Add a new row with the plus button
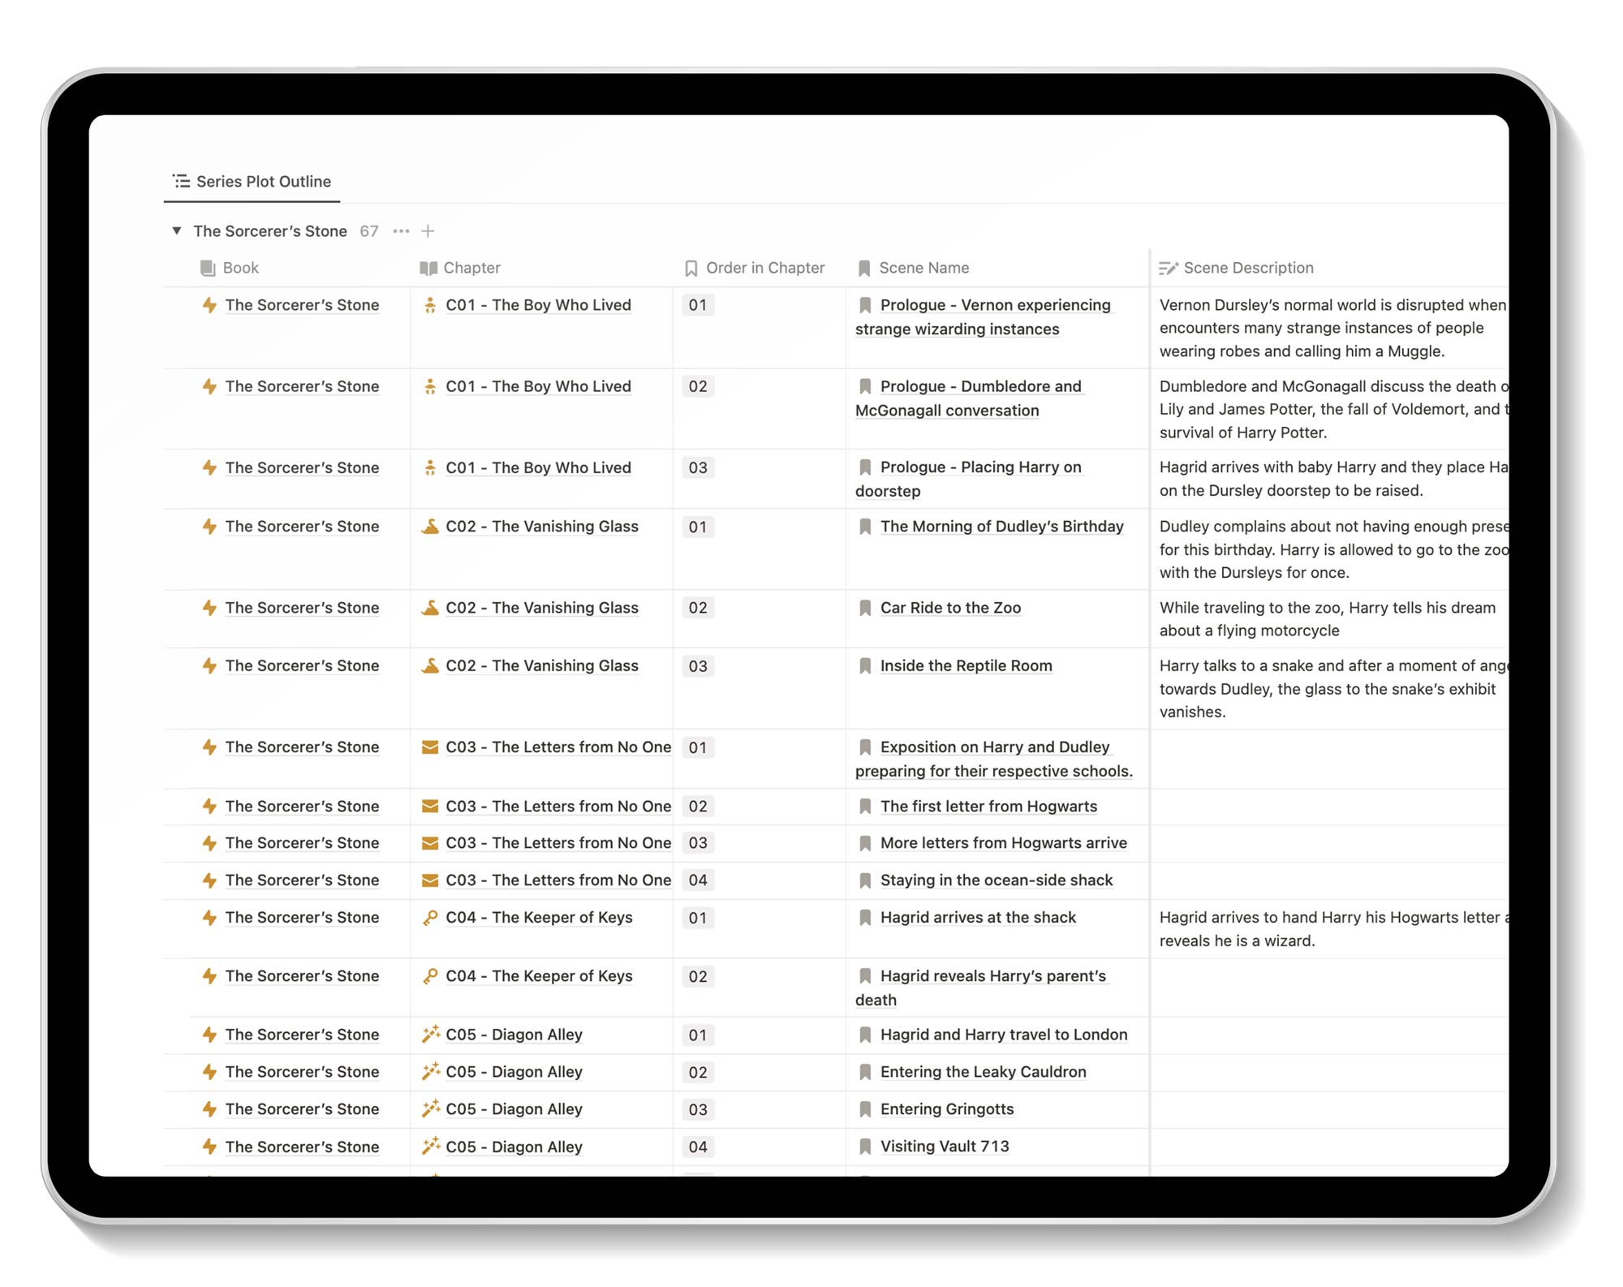The image size is (1623, 1287). pos(428,230)
